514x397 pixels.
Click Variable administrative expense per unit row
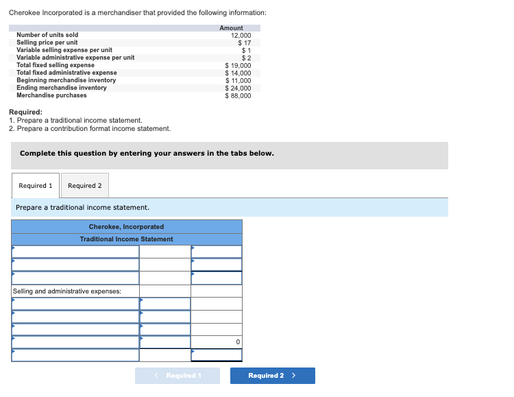[x=134, y=58]
